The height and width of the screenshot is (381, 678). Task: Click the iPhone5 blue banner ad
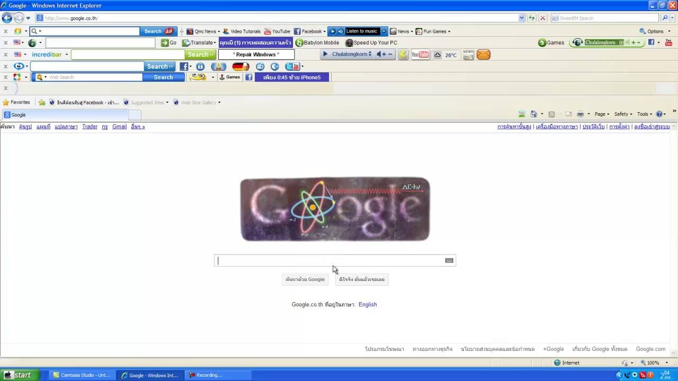[x=292, y=77]
